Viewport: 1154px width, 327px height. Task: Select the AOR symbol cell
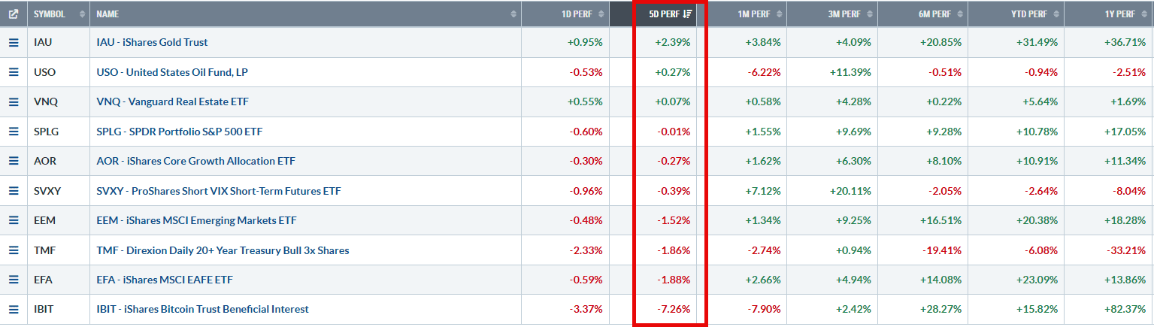coord(58,161)
